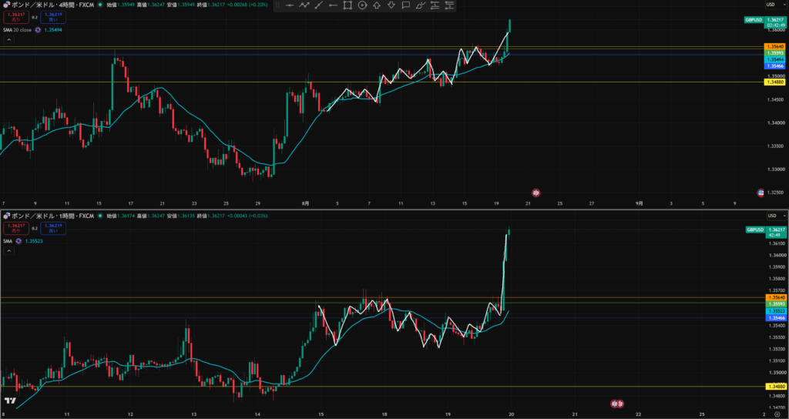The image size is (789, 419).
Task: Select the circle drawing tool
Action: coord(362,5)
